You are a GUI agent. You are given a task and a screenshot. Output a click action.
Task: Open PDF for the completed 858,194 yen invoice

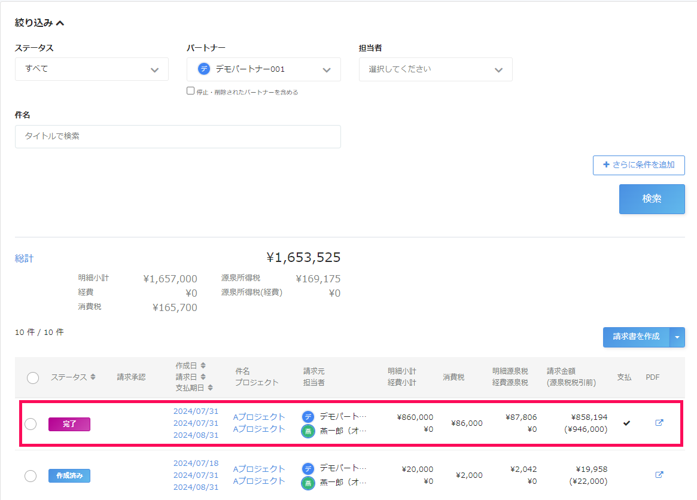pyautogui.click(x=659, y=423)
